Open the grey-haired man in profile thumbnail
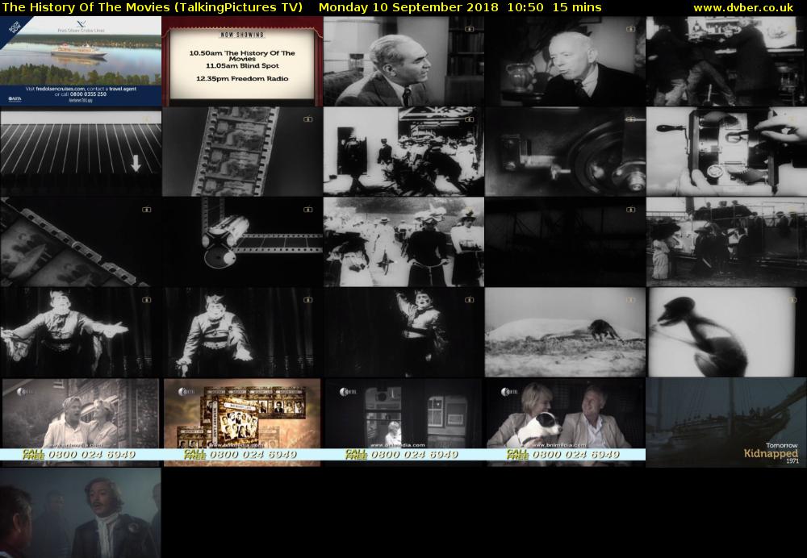This screenshot has height=558, width=807. (x=403, y=61)
